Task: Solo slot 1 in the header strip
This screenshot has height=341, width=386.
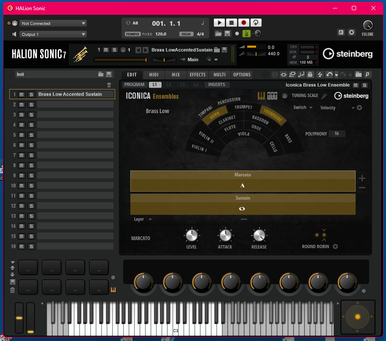Action: 114,50
